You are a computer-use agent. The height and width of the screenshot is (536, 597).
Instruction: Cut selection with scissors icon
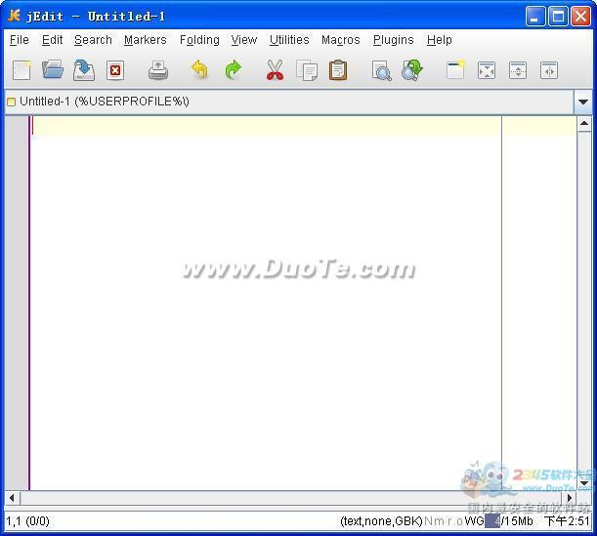click(x=275, y=70)
